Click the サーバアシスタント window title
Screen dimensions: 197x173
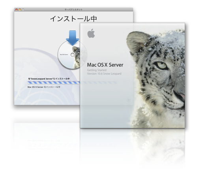coord(73,9)
